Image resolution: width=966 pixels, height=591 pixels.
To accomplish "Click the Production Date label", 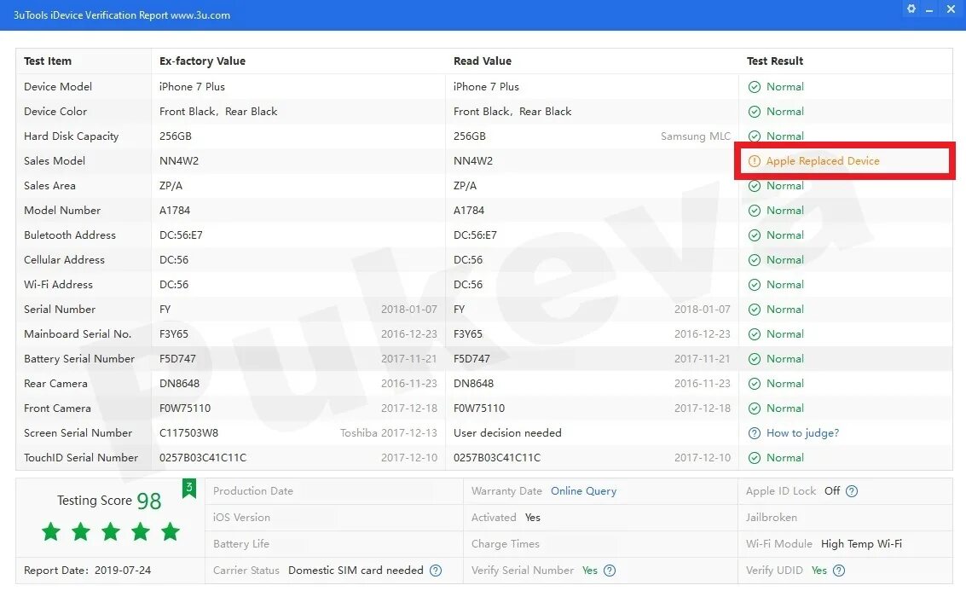I will (x=252, y=491).
